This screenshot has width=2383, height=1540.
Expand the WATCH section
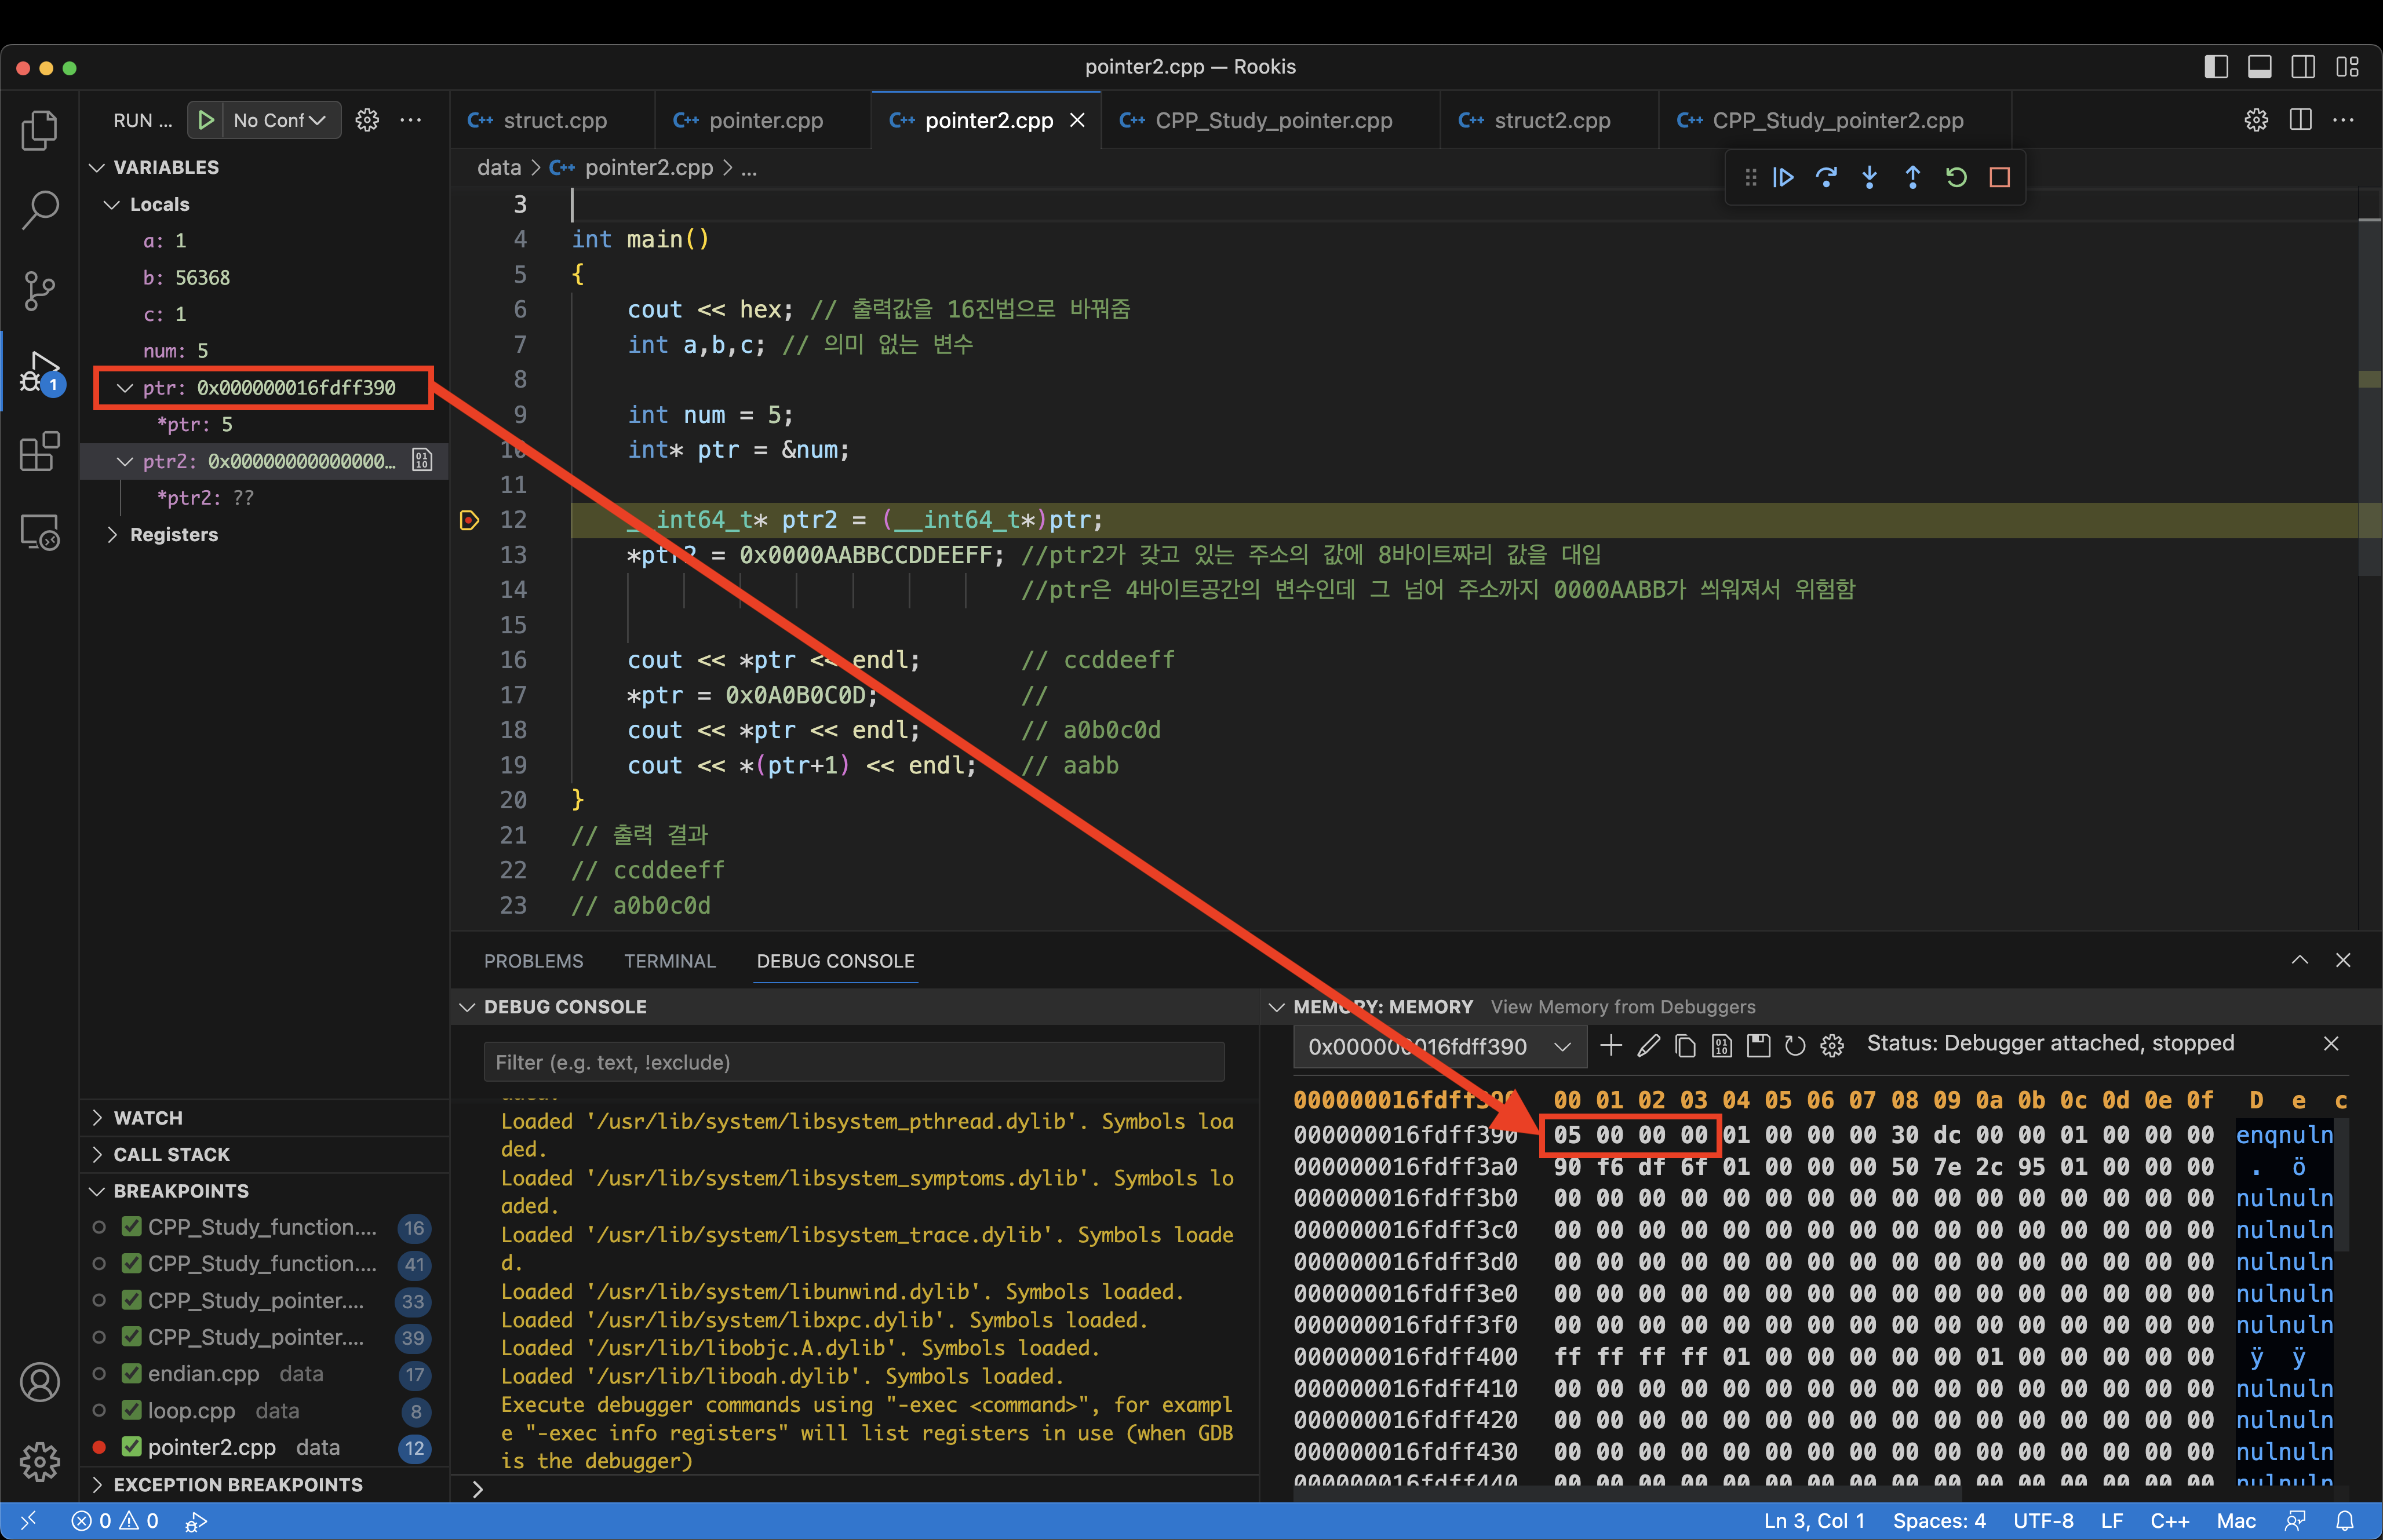coord(97,1117)
